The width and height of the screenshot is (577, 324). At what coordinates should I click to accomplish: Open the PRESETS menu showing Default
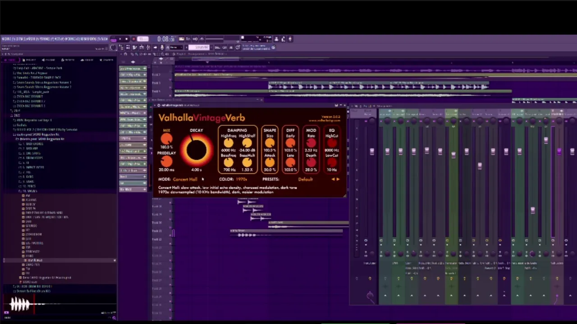(305, 179)
